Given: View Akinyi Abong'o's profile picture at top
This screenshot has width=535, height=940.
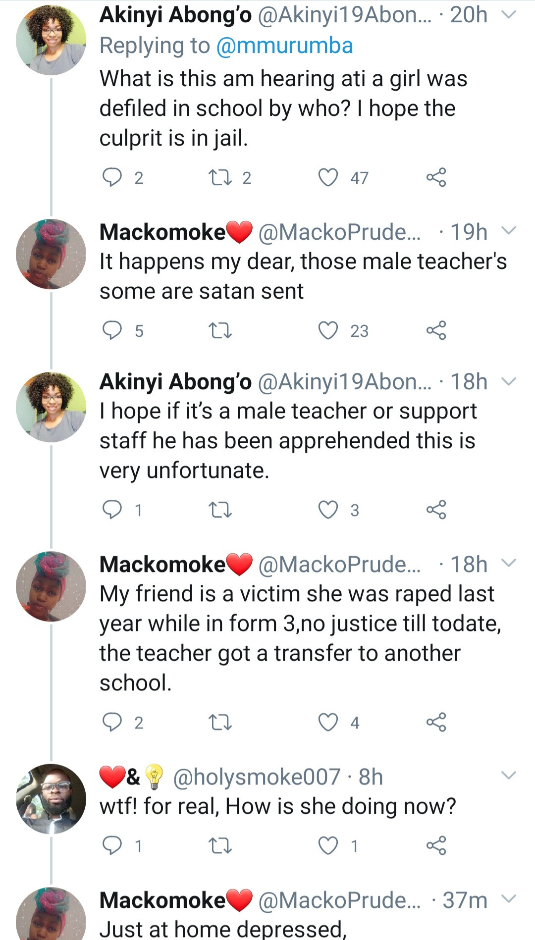Looking at the screenshot, I should pos(51,41).
